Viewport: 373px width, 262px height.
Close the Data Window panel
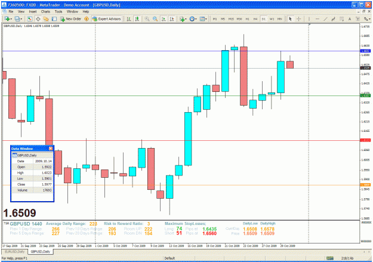pos(51,149)
